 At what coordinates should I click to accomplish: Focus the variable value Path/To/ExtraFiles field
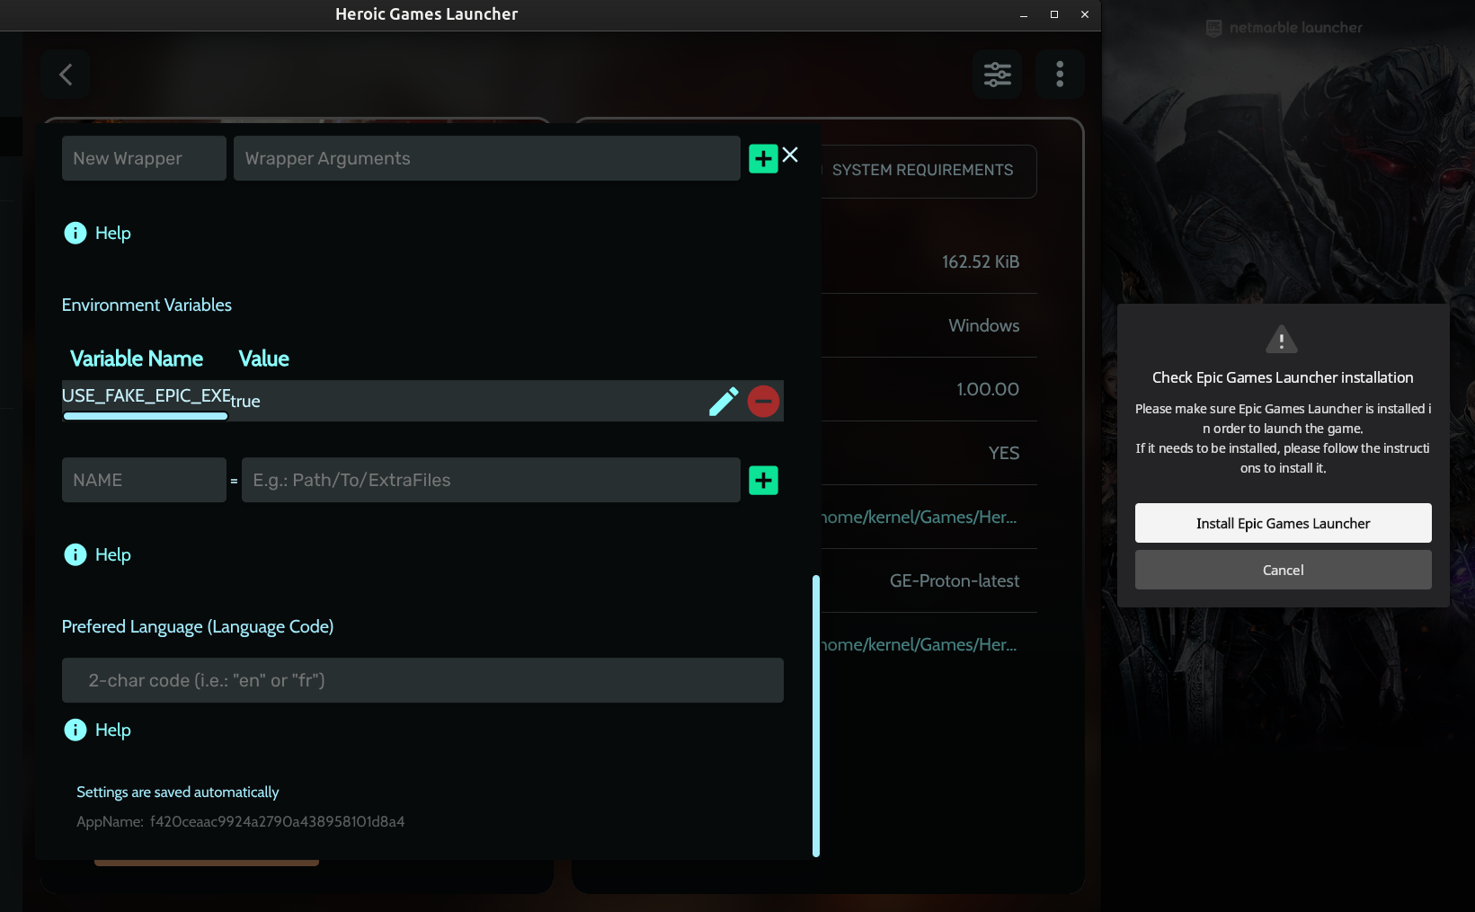click(491, 480)
